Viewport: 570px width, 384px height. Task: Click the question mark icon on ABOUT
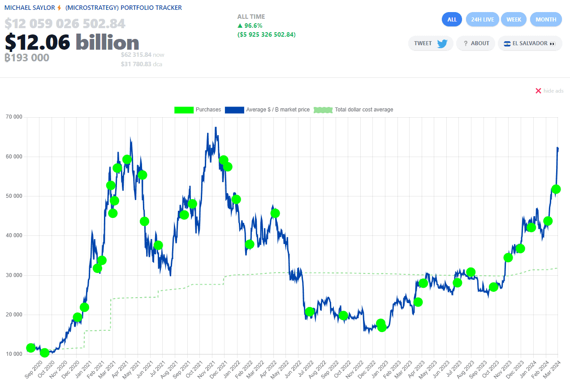pyautogui.click(x=466, y=43)
